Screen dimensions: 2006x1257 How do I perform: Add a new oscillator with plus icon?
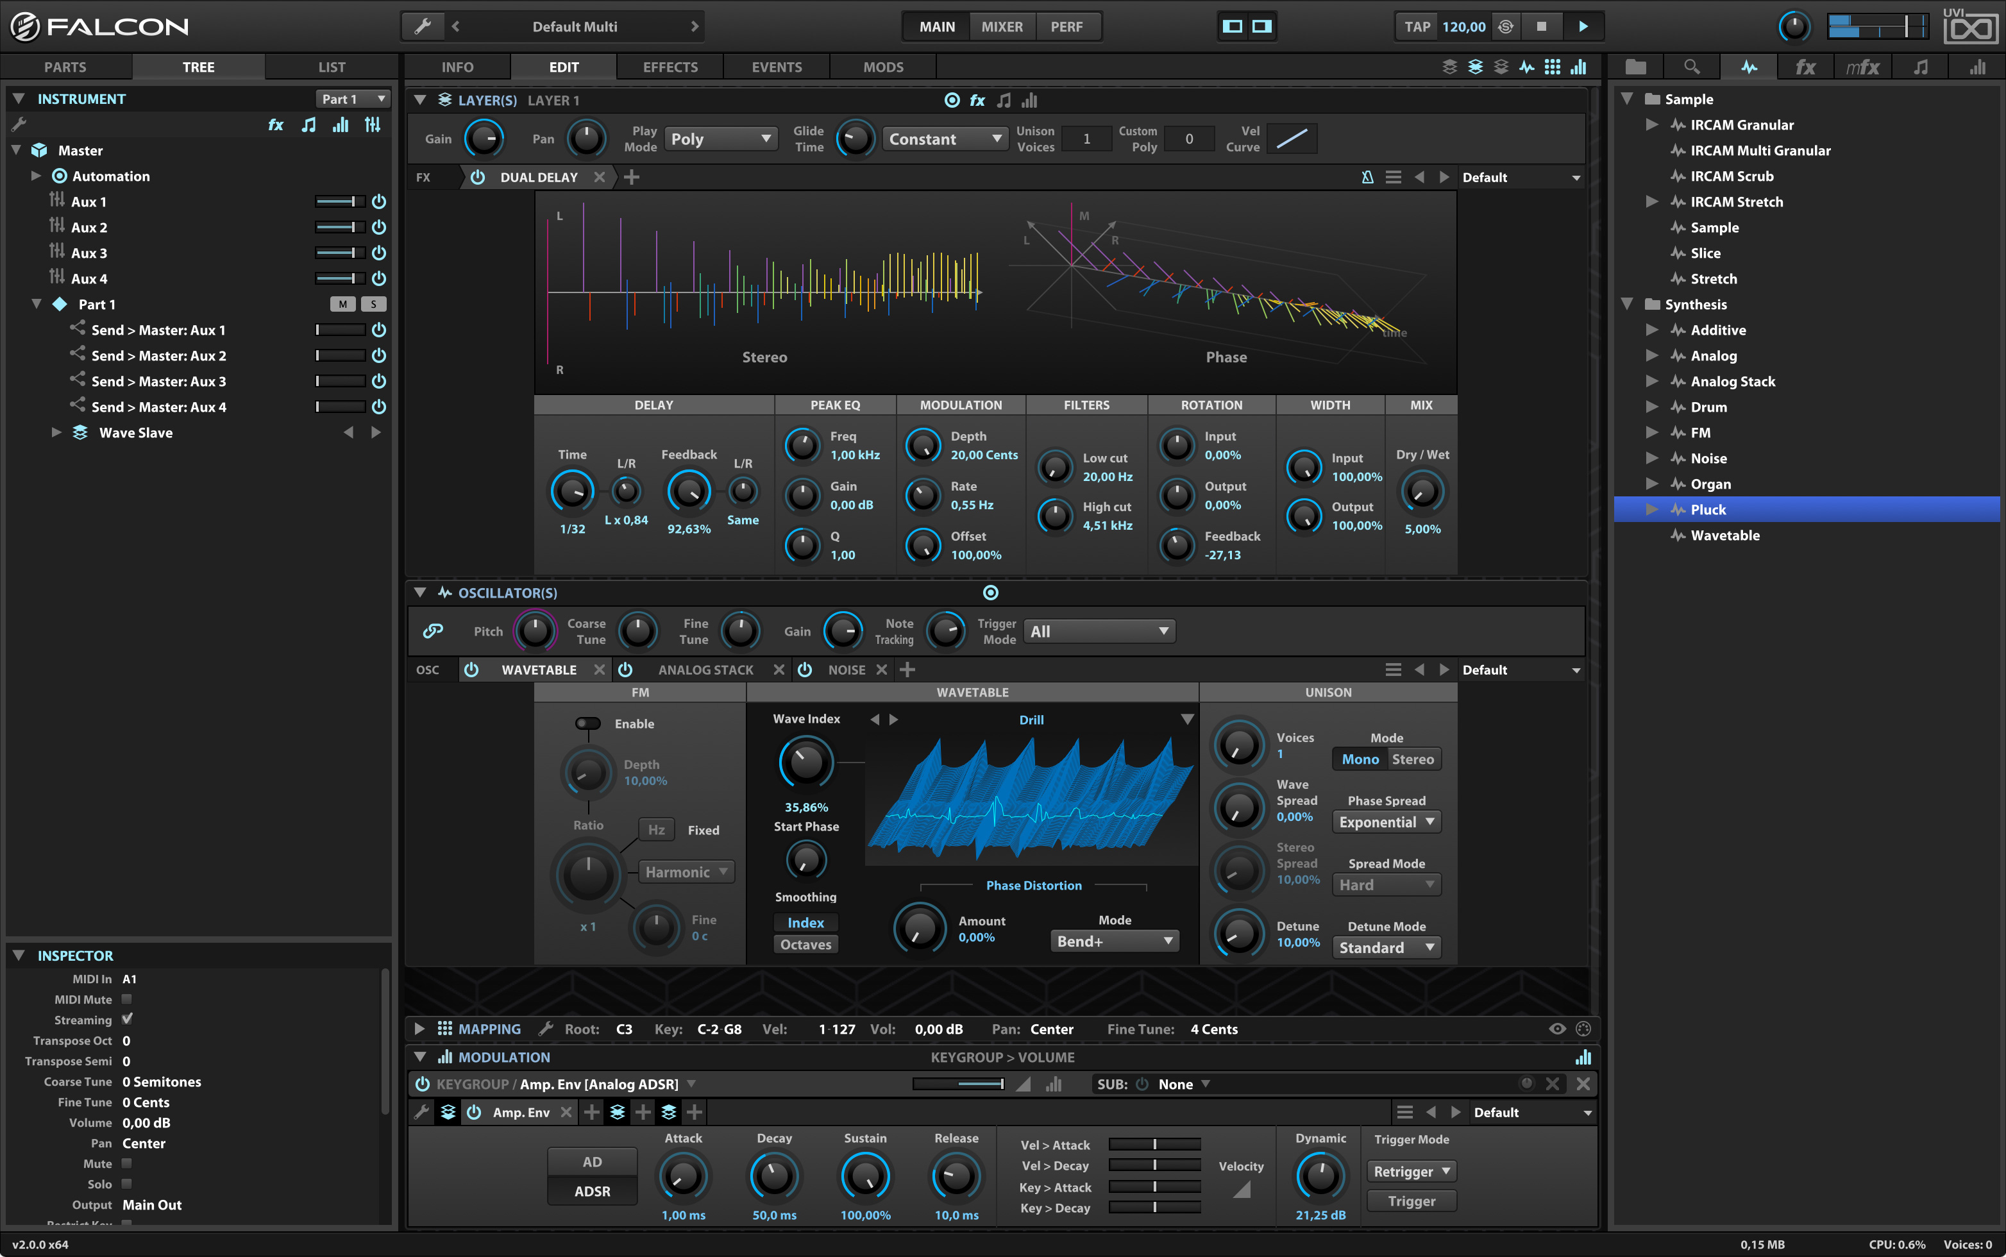pyautogui.click(x=908, y=670)
